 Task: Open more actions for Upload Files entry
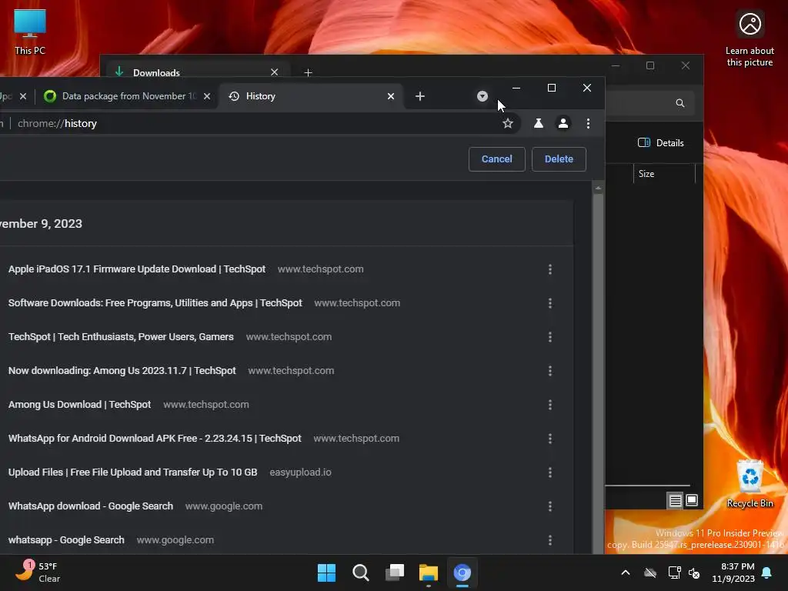549,472
